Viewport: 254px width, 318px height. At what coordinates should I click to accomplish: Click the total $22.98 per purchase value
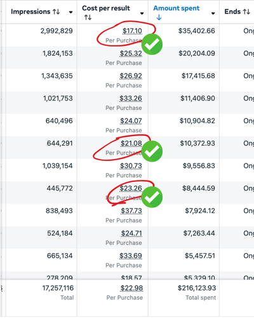click(131, 288)
